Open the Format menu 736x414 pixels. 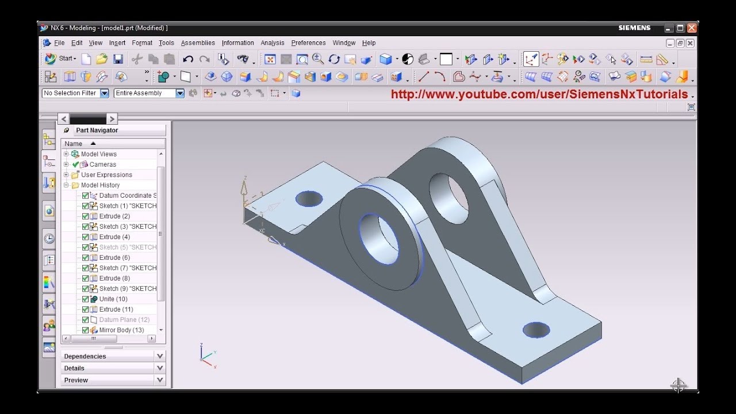pyautogui.click(x=142, y=43)
